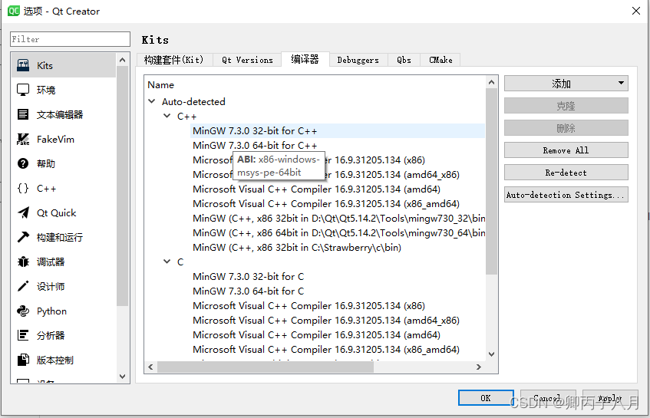Screen dimensions: 650x418
Task: Click the 删除 delete button
Action: (566, 128)
